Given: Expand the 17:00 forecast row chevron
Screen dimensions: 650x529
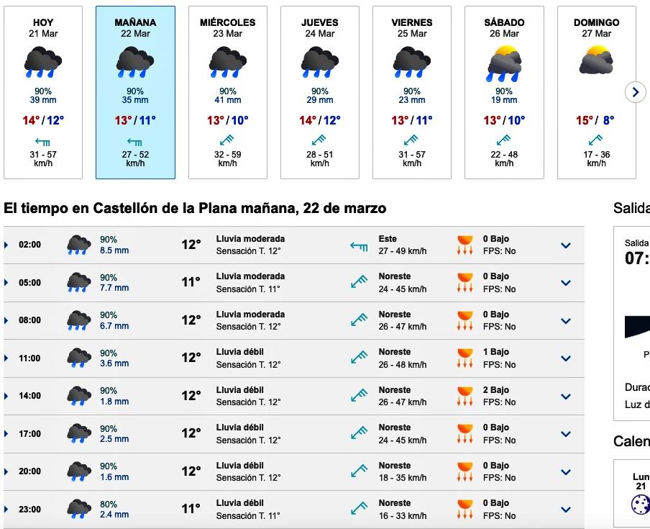Looking at the screenshot, I should point(566,434).
